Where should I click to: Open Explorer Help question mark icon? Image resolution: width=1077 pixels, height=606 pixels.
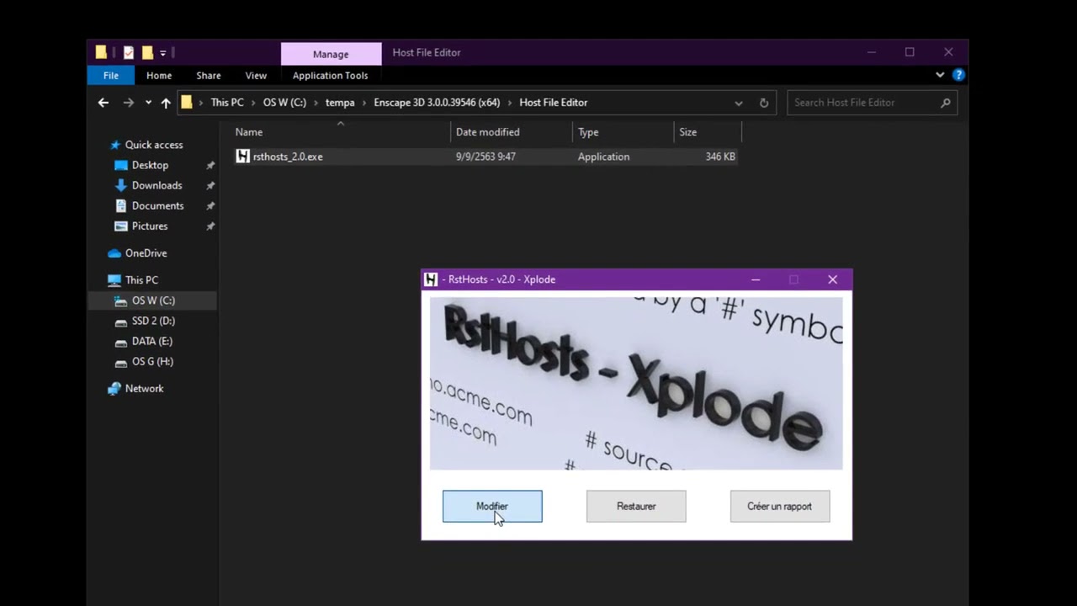[x=958, y=75]
